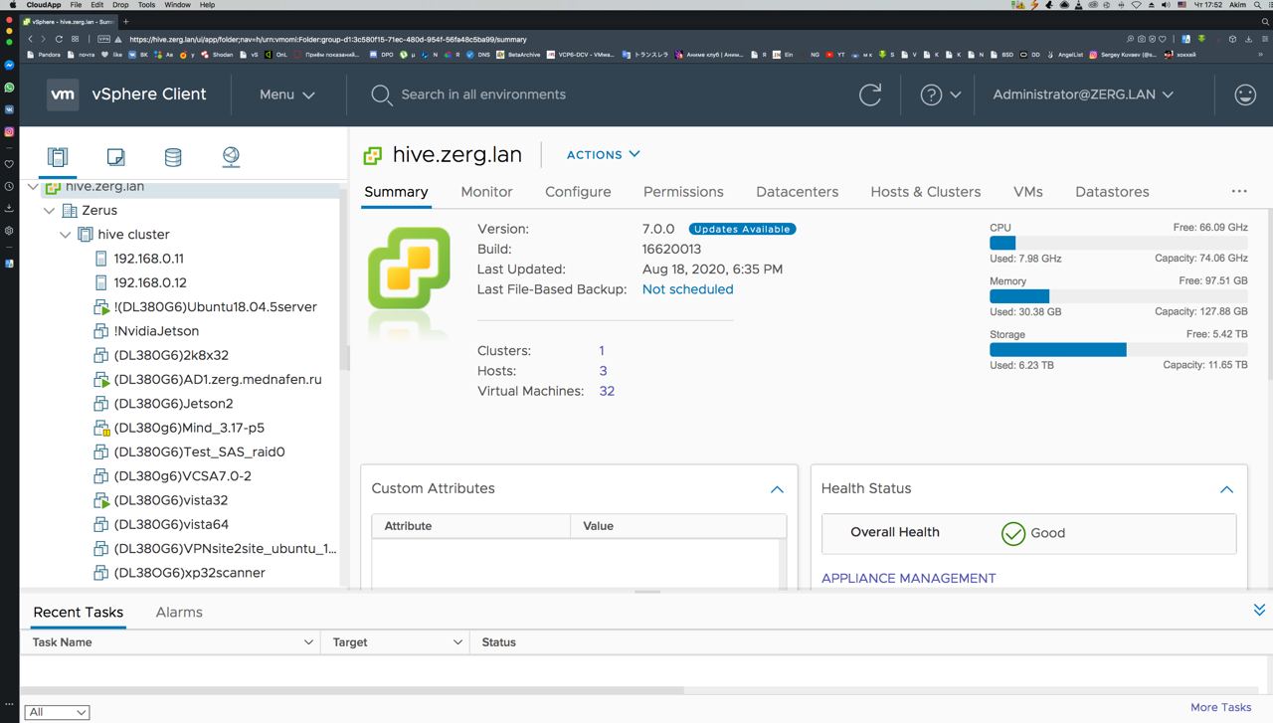The height and width of the screenshot is (723, 1273).
Task: Open the Target column filter dropdown
Action: (457, 642)
